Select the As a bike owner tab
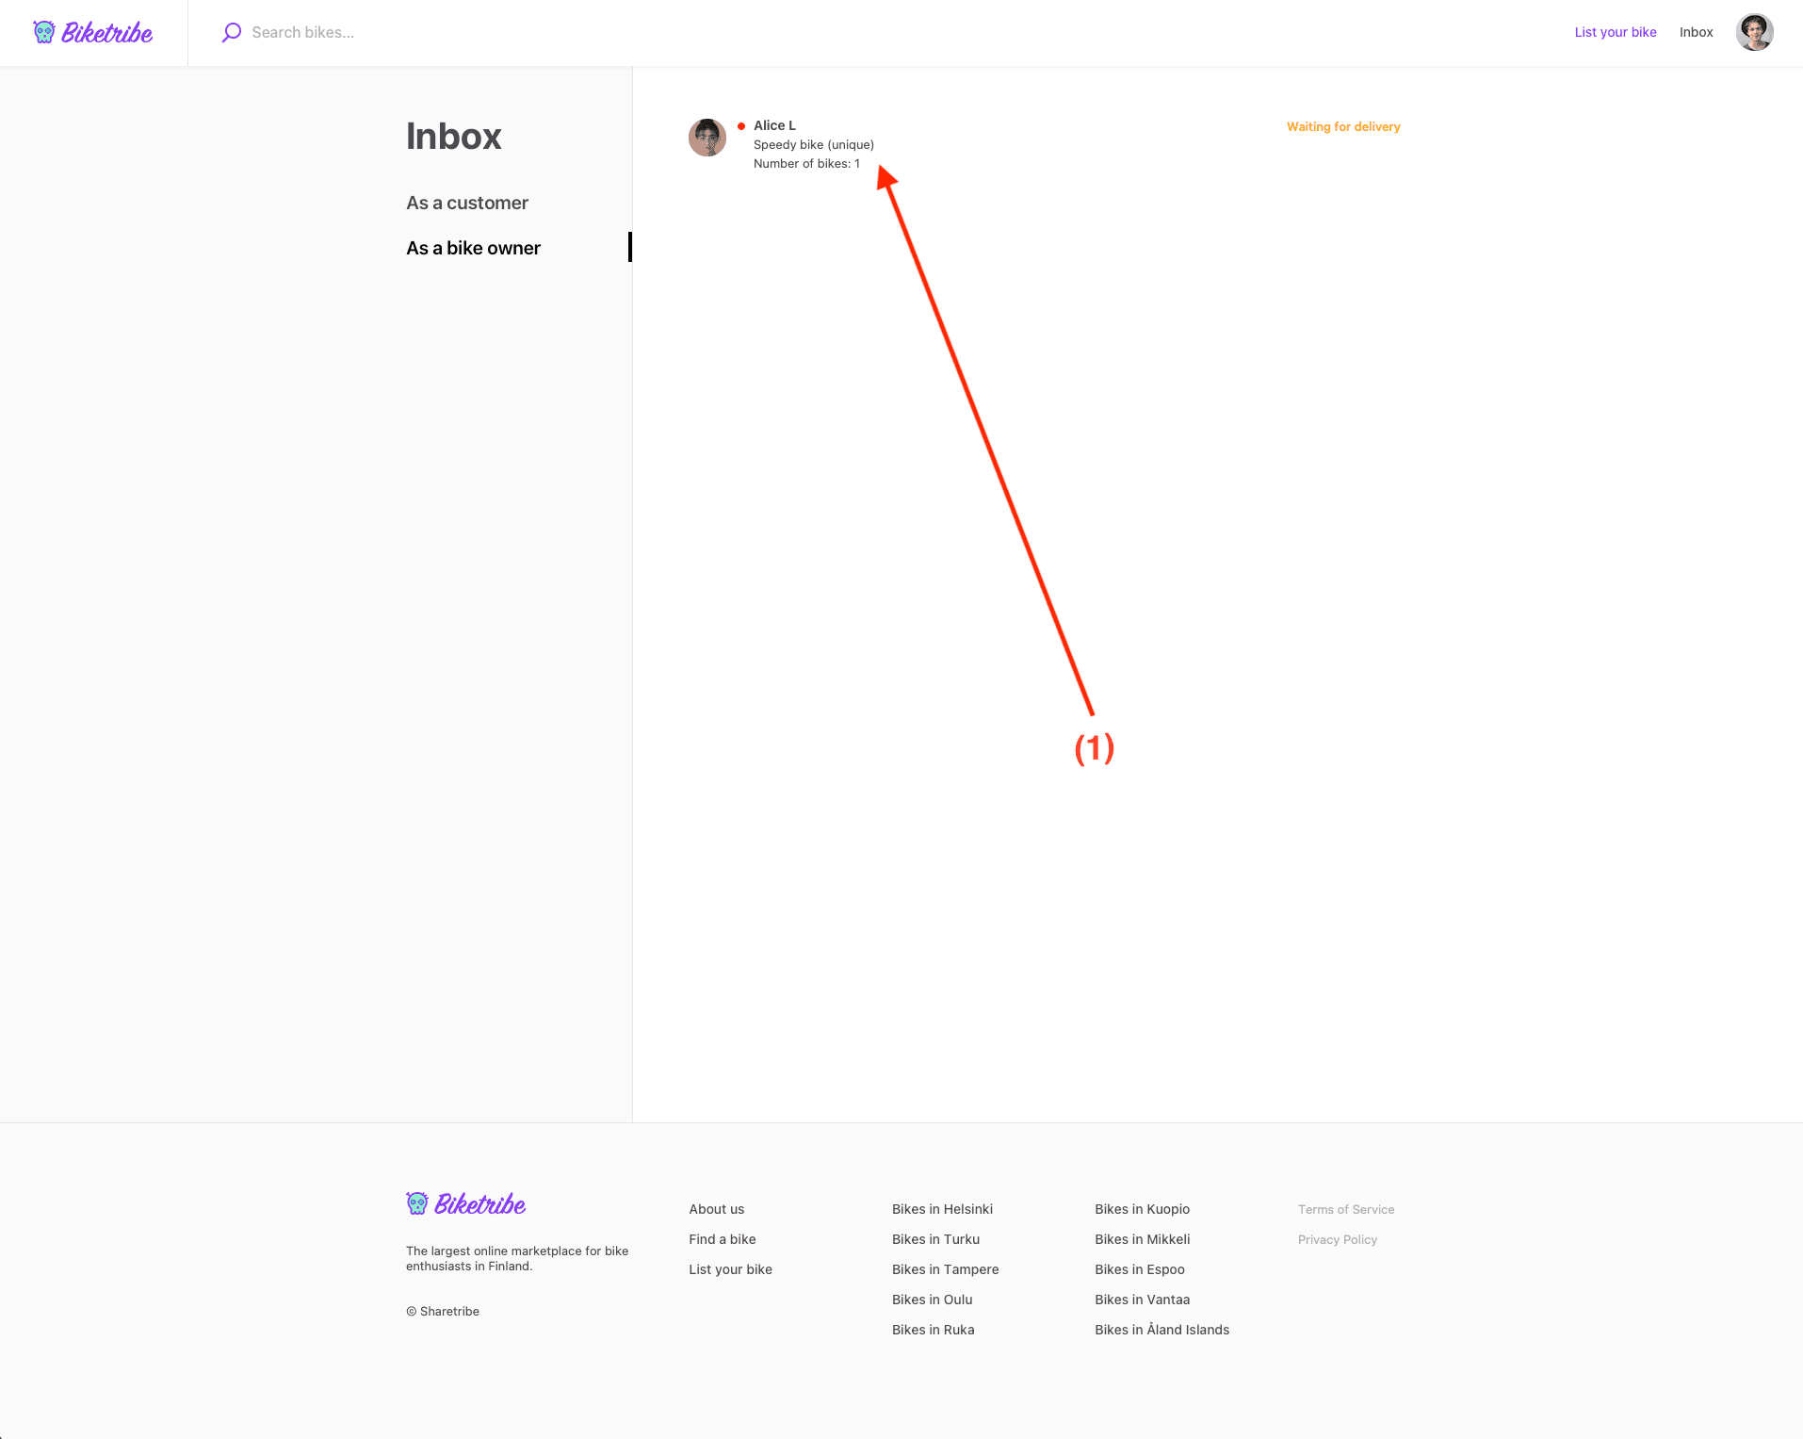1803x1439 pixels. coord(473,248)
